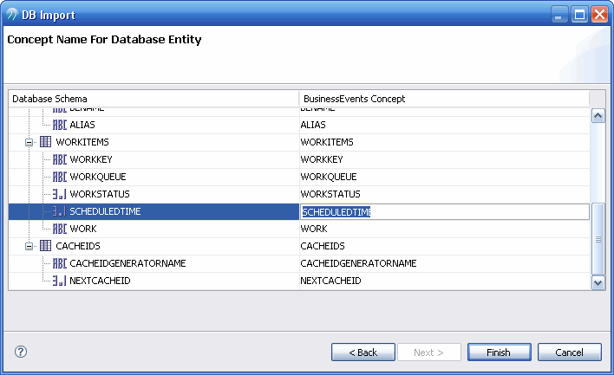Click the NEXTCACHEID numeric type icon
Screen dimensions: 614x375
point(59,281)
